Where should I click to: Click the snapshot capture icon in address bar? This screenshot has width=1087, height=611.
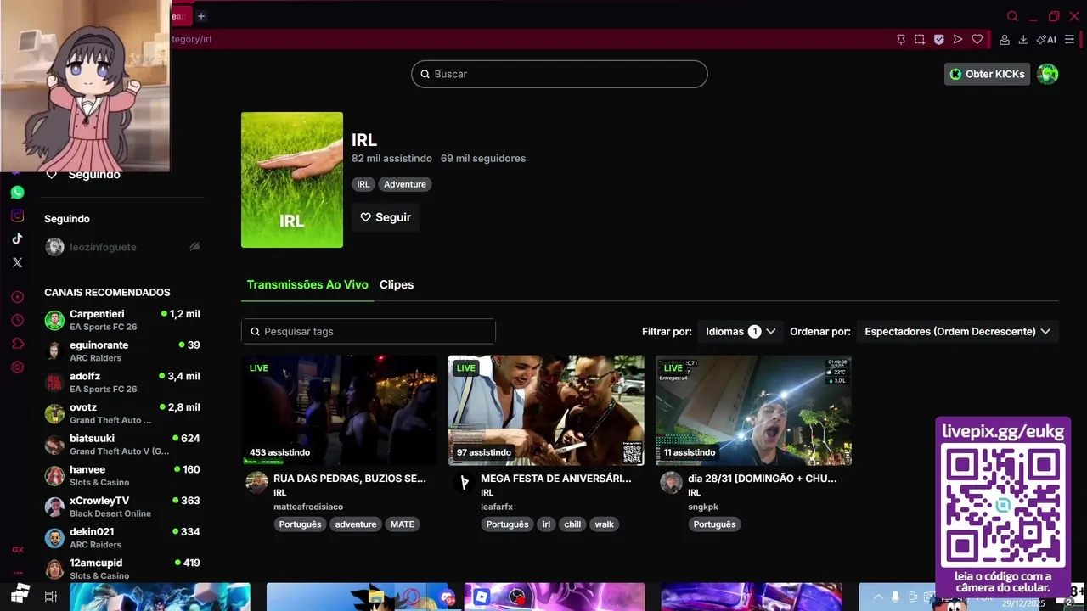pos(920,39)
